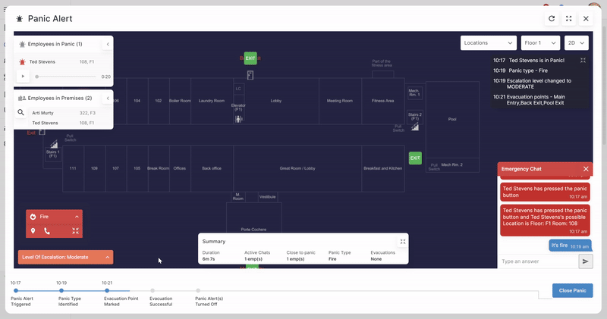Open the Floor 1 dropdown
This screenshot has width=607, height=319.
tap(541, 43)
